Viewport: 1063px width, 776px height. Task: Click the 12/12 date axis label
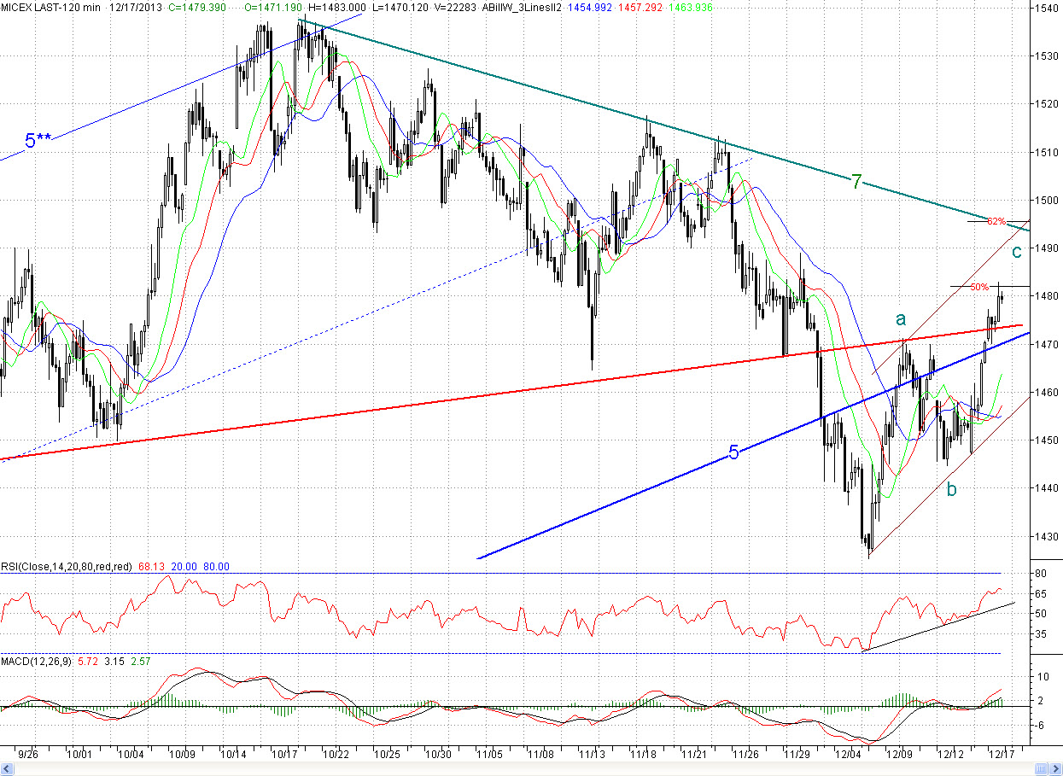(951, 755)
